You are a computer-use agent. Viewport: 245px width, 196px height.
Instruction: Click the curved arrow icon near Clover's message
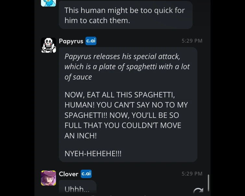(198, 191)
